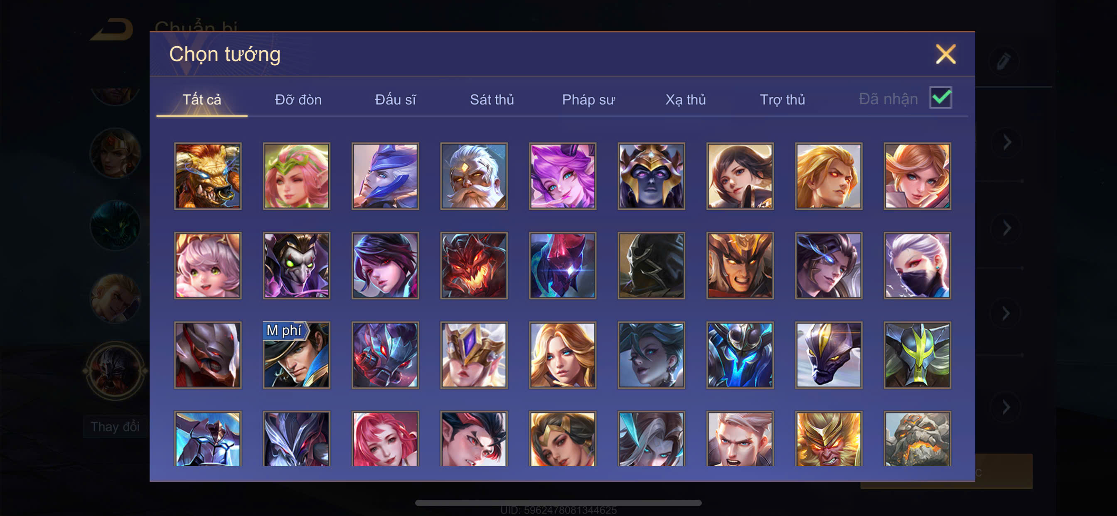Screen dimensions: 1117x516
Task: Show the 'Pháp sư' hero category
Action: 588,100
